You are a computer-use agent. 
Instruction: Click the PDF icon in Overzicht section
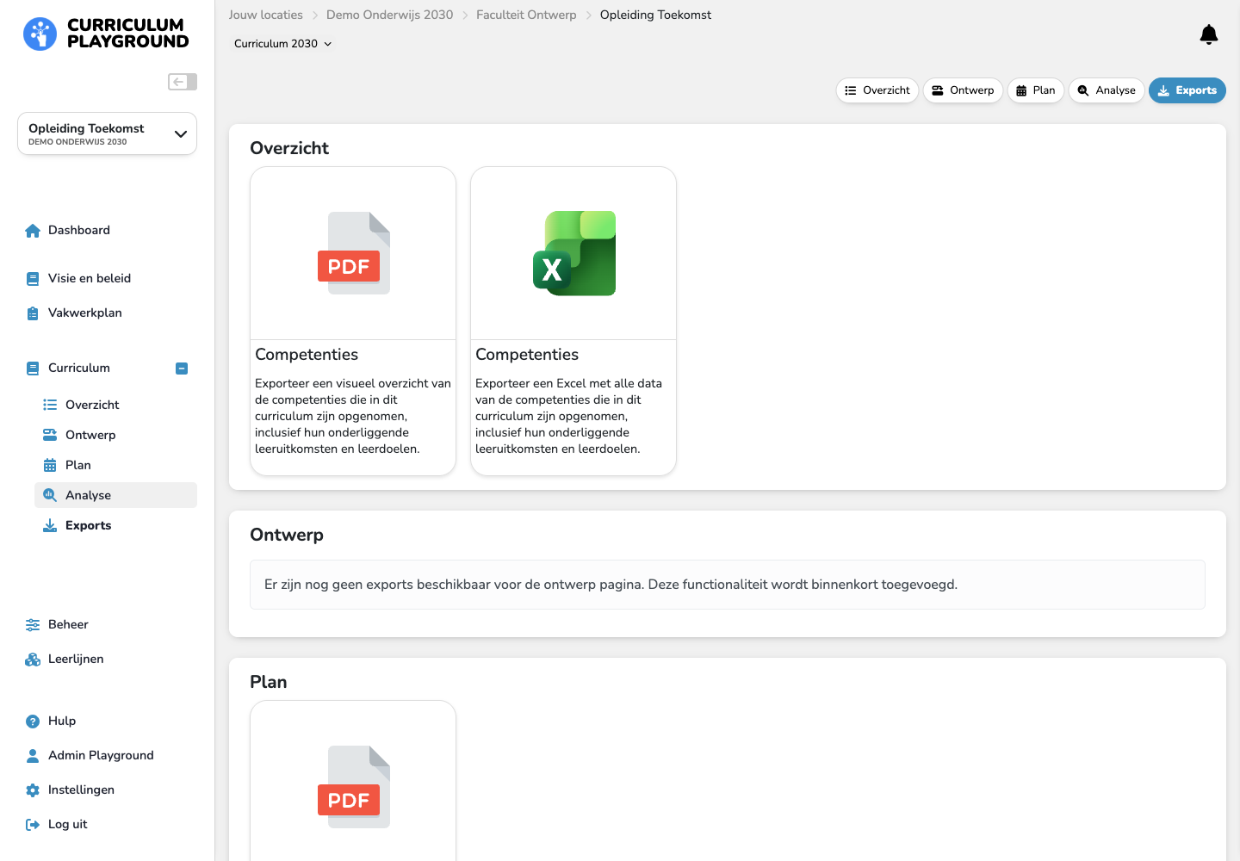tap(353, 253)
